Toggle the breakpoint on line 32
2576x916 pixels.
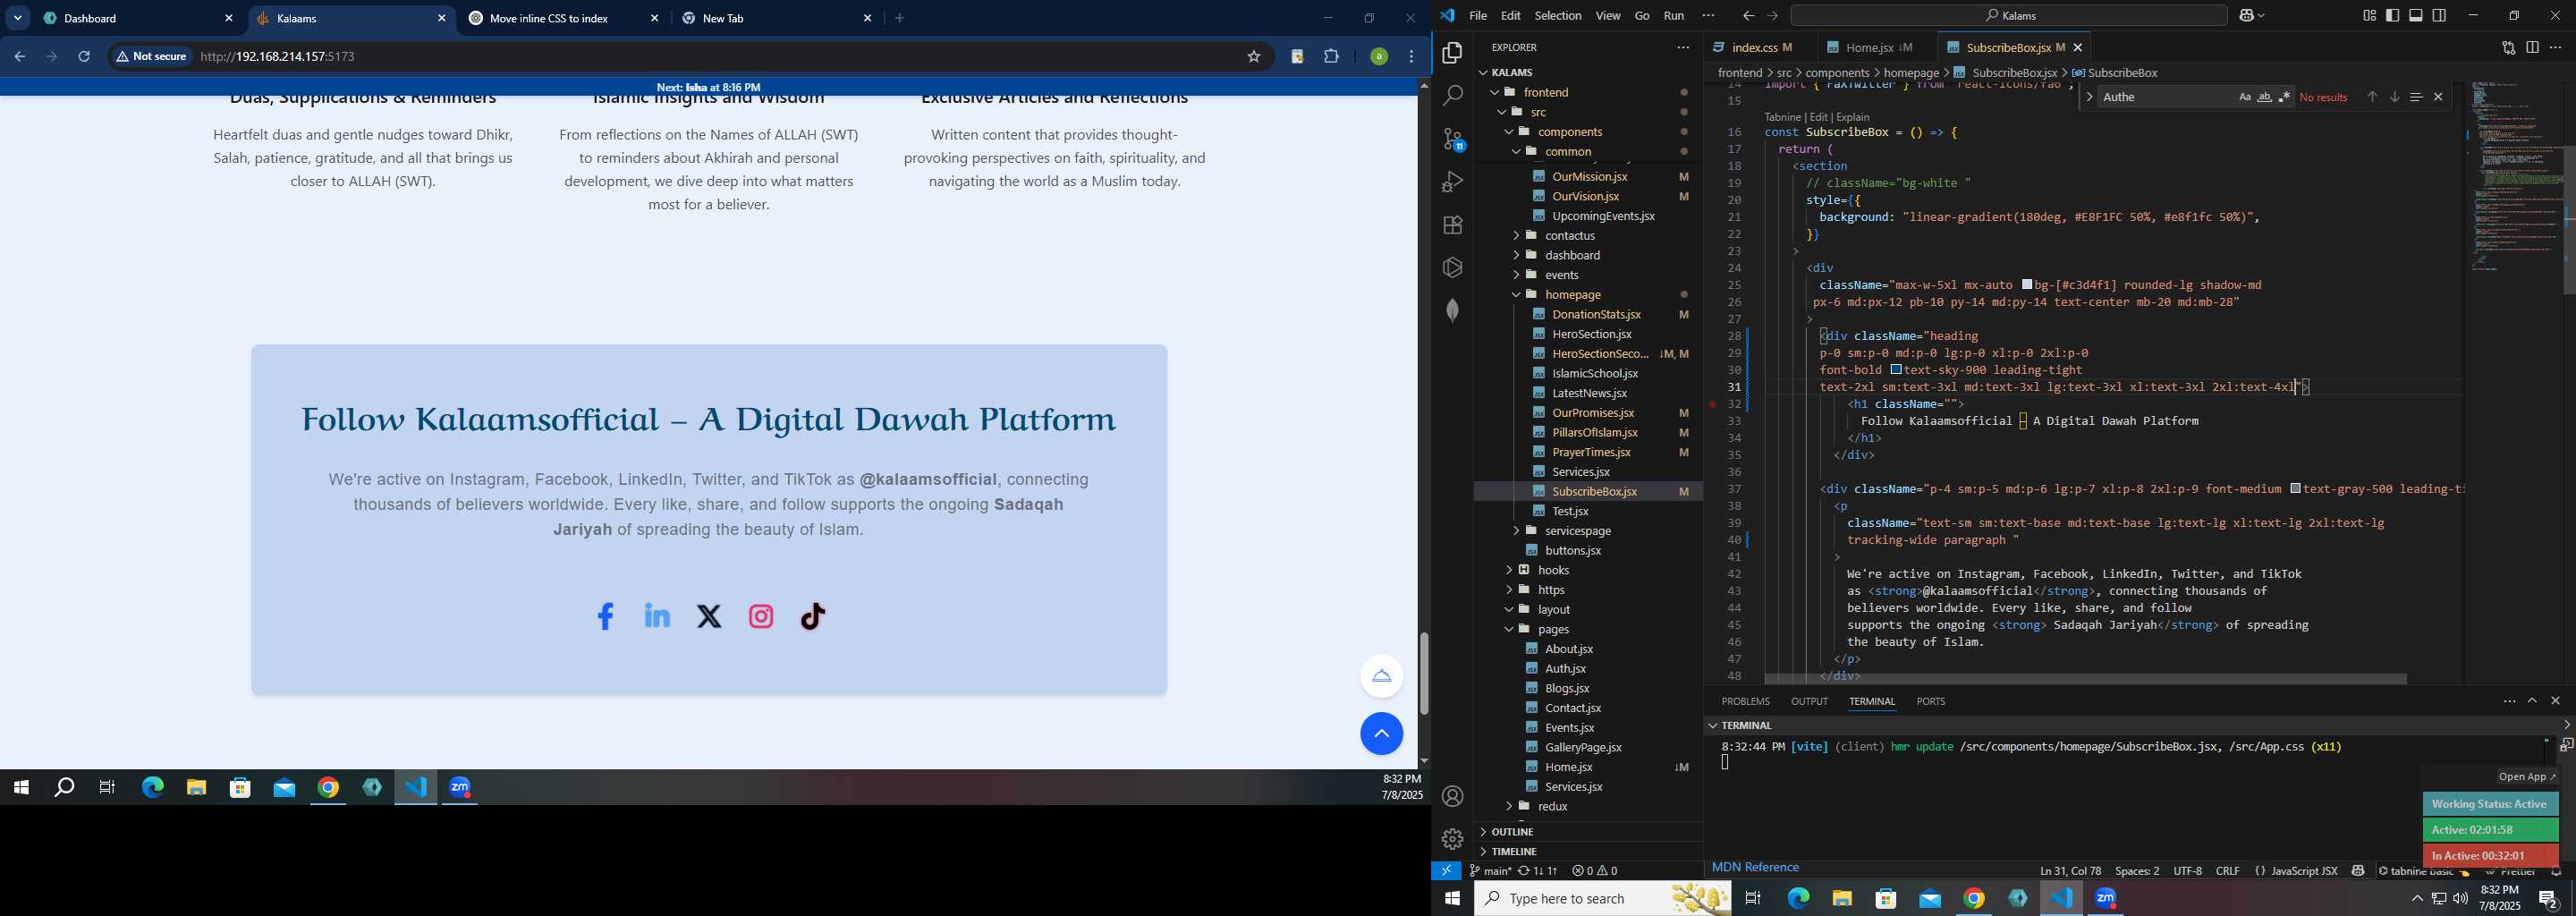[1713, 404]
